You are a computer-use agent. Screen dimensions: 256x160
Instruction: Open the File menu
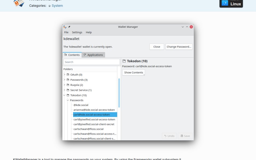tap(66, 32)
